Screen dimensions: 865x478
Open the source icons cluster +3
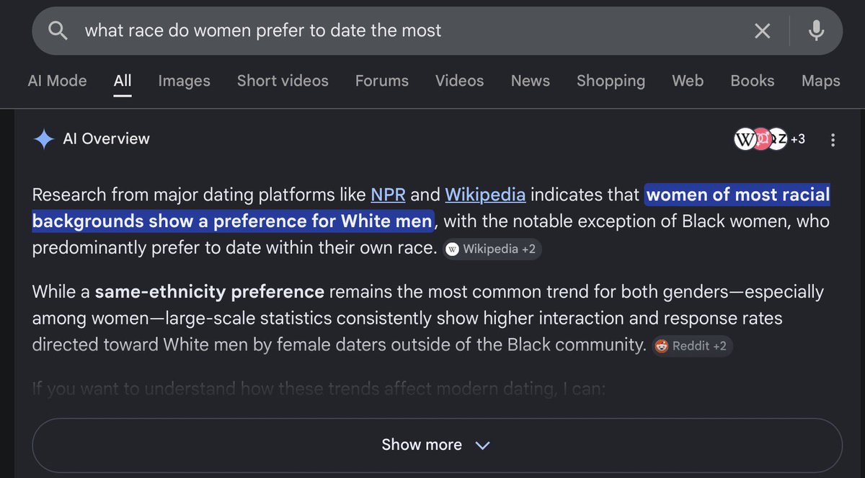pos(770,139)
